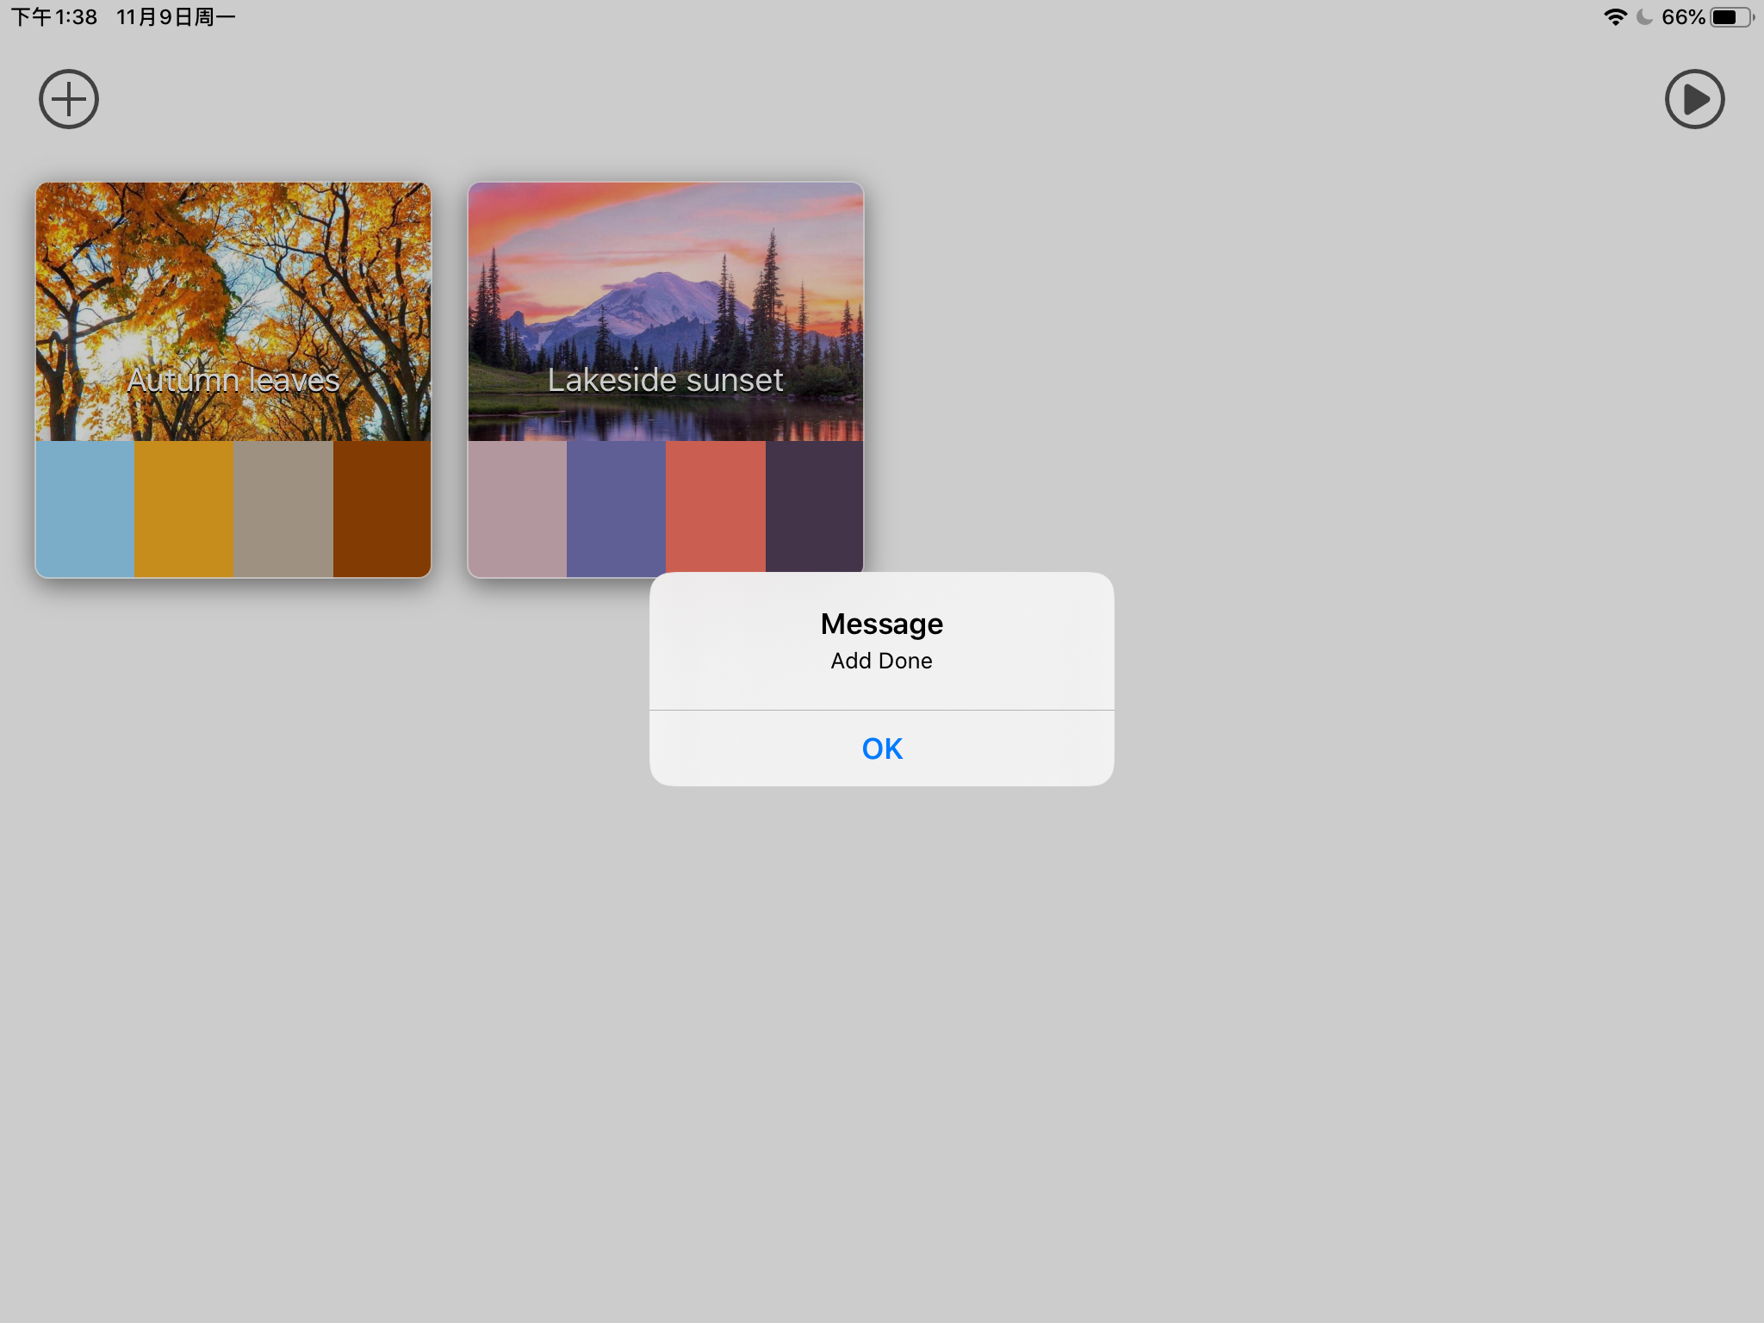This screenshot has height=1323, width=1764.
Task: Pick the golden yellow swatch in Autumn leaves
Action: pos(183,508)
